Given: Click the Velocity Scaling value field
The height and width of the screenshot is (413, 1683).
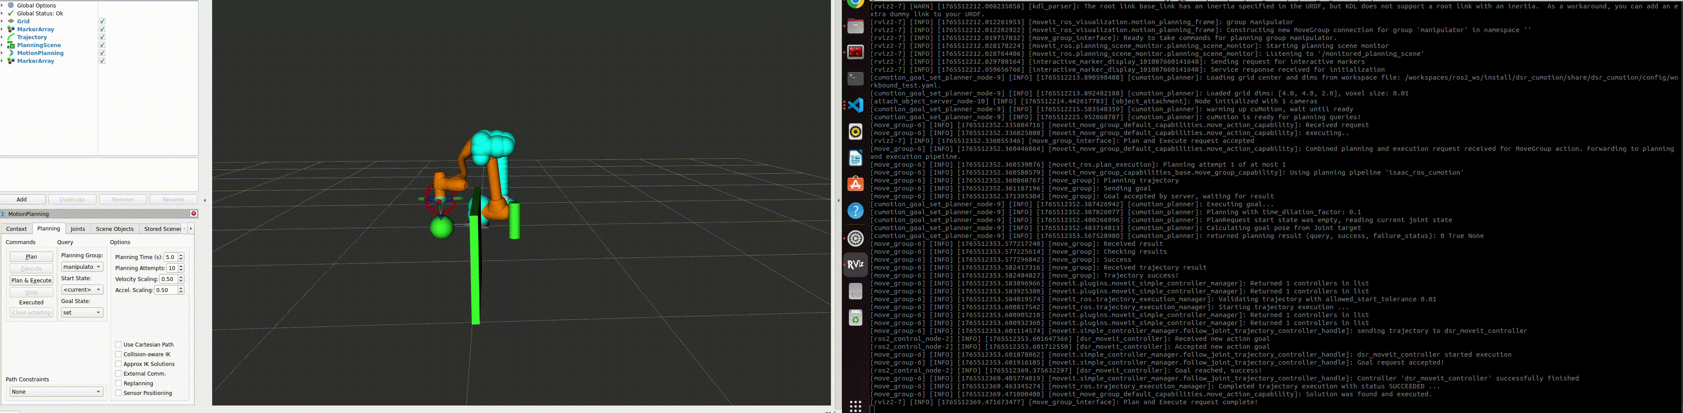Looking at the screenshot, I should (167, 279).
